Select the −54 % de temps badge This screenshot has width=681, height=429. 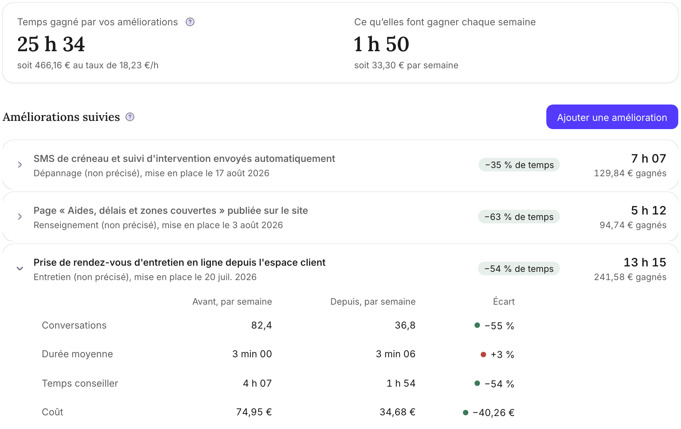(x=519, y=269)
